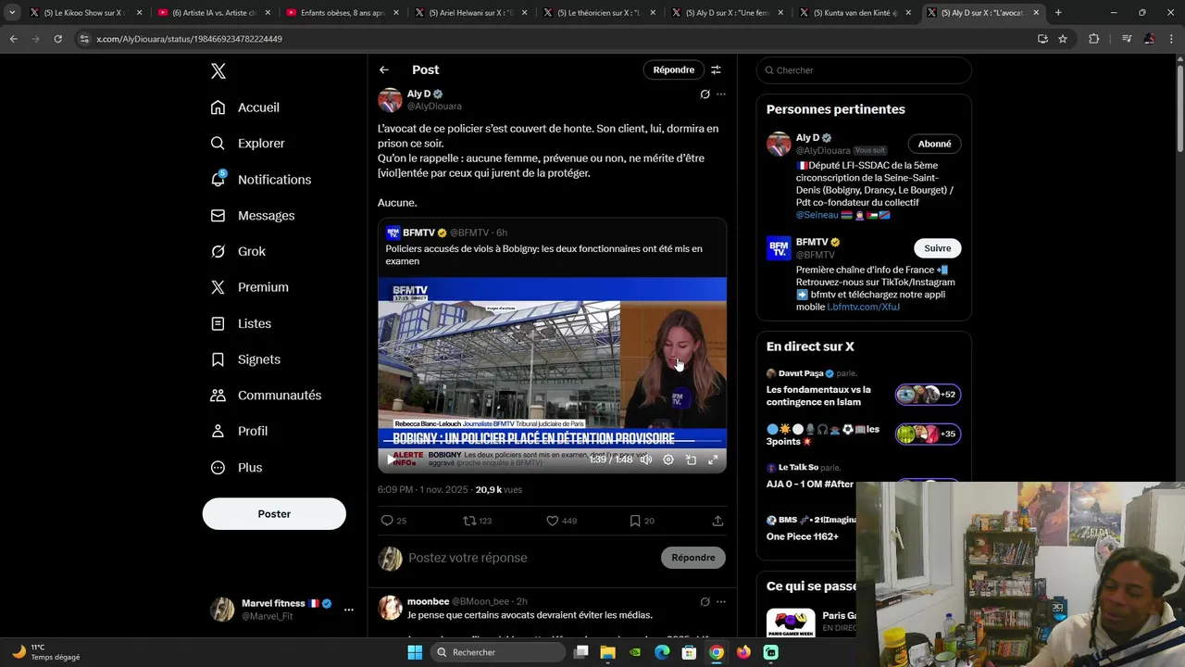The height and width of the screenshot is (667, 1185).
Task: Reload the page
Action: tap(57, 39)
